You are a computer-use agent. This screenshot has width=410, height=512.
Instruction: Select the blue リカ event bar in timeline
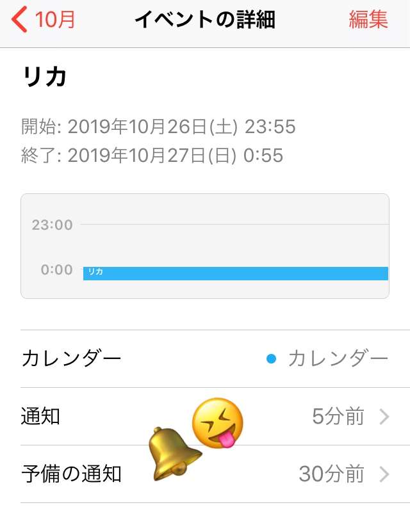click(x=236, y=273)
